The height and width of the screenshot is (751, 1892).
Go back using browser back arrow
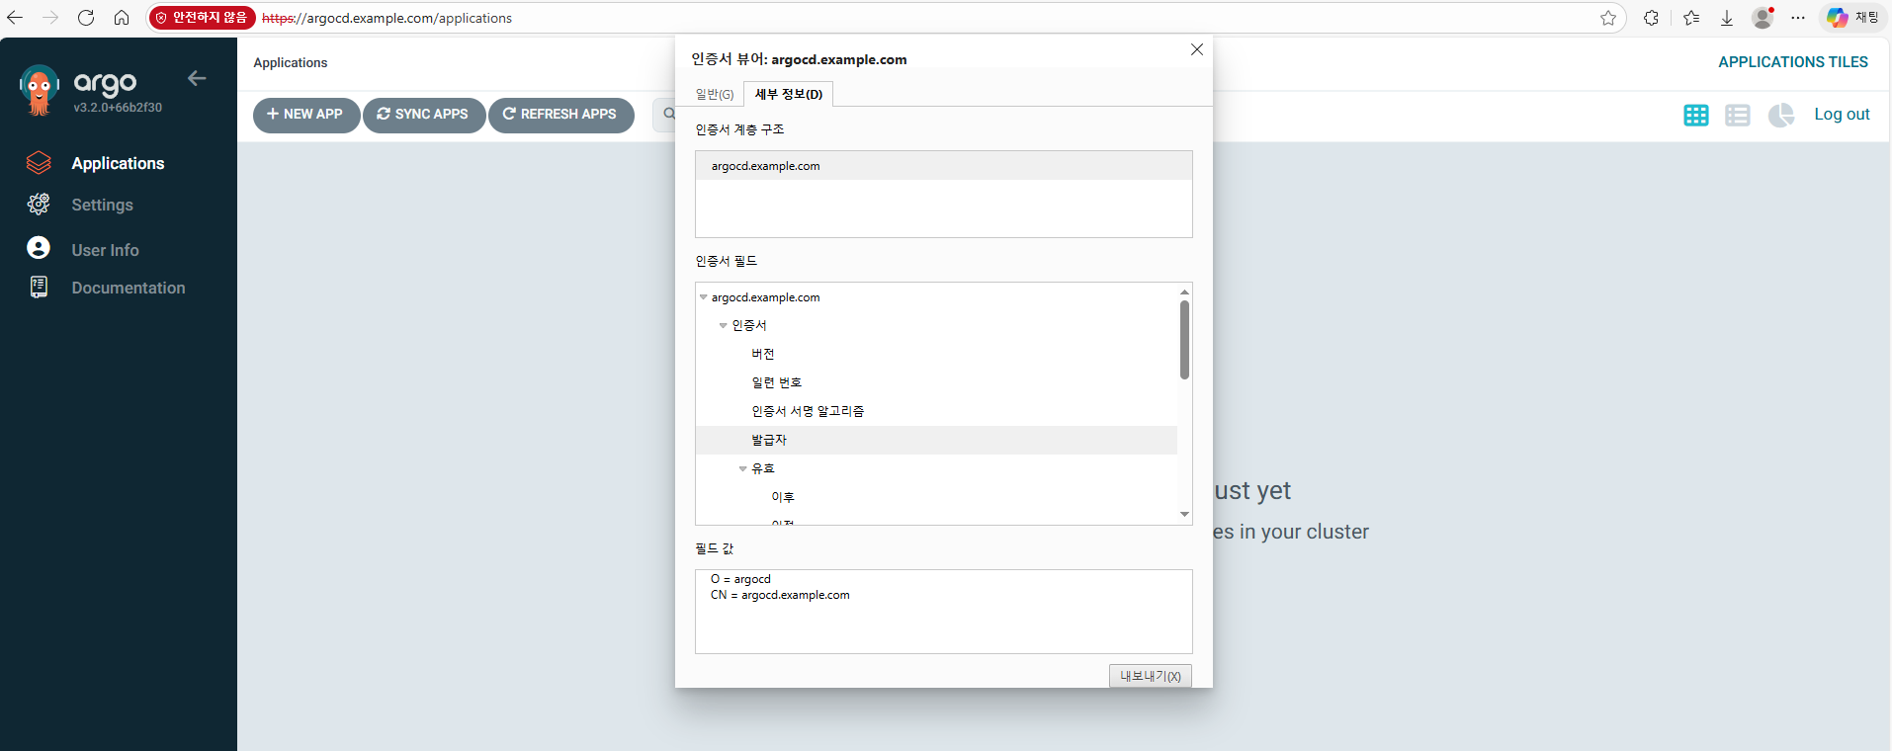[x=15, y=18]
